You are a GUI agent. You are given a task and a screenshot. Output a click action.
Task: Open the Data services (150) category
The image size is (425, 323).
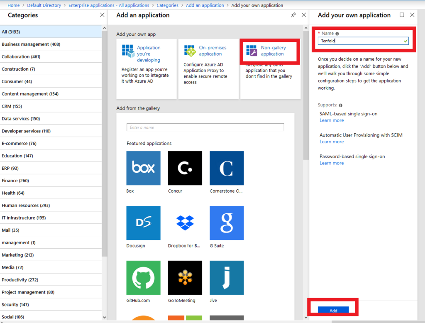(x=51, y=118)
